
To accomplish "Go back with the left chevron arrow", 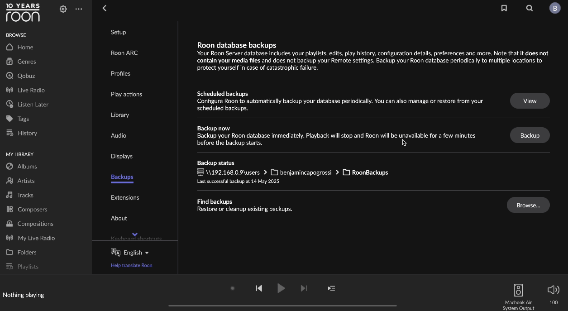I will 105,8.
